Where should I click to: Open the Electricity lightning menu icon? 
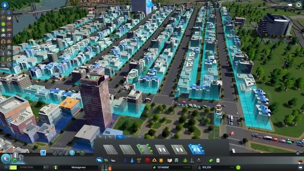(125, 161)
